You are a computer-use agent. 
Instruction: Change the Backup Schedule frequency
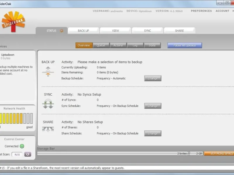[x=153, y=78]
